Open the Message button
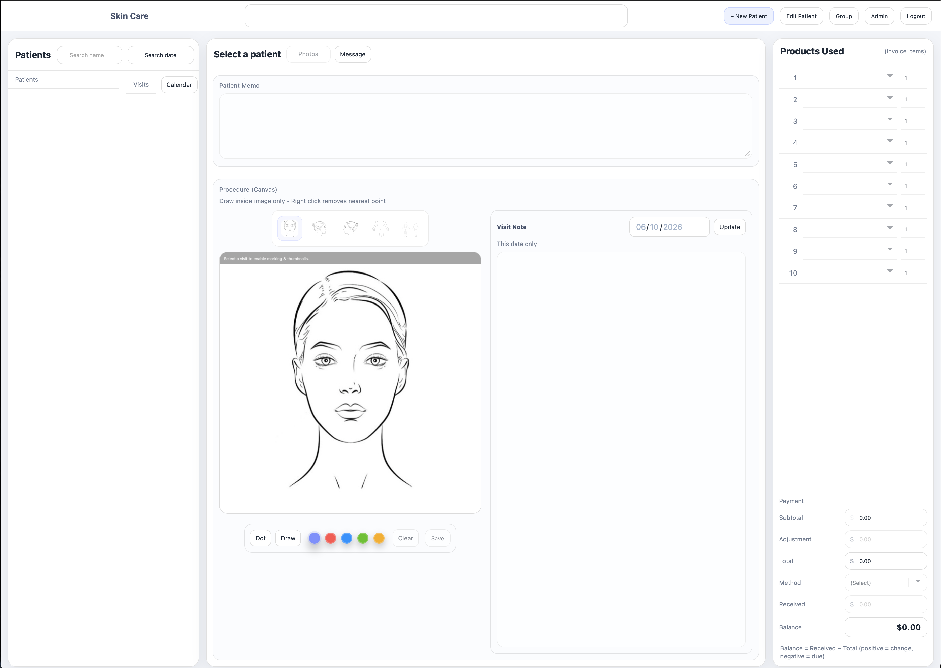The width and height of the screenshot is (941, 668). point(353,54)
